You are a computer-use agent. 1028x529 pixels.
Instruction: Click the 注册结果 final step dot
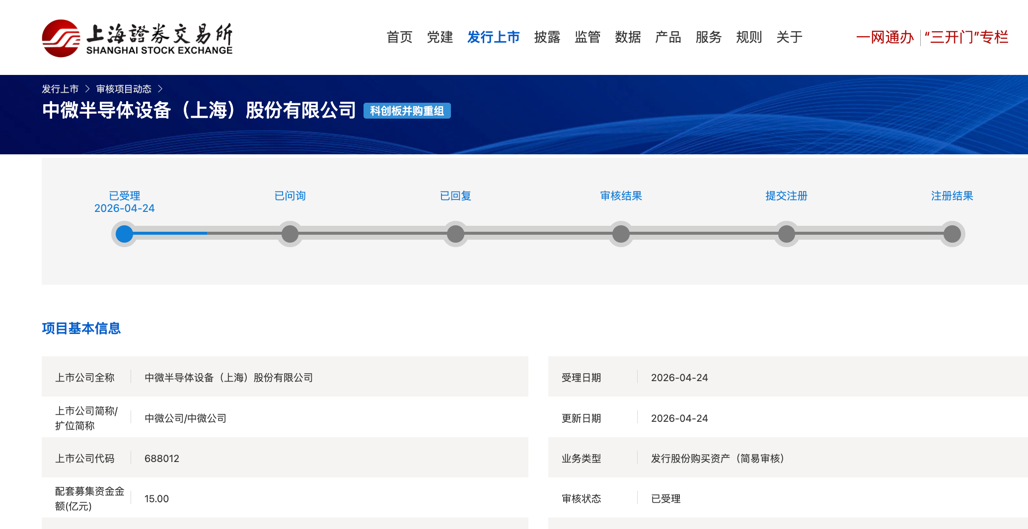(x=952, y=234)
